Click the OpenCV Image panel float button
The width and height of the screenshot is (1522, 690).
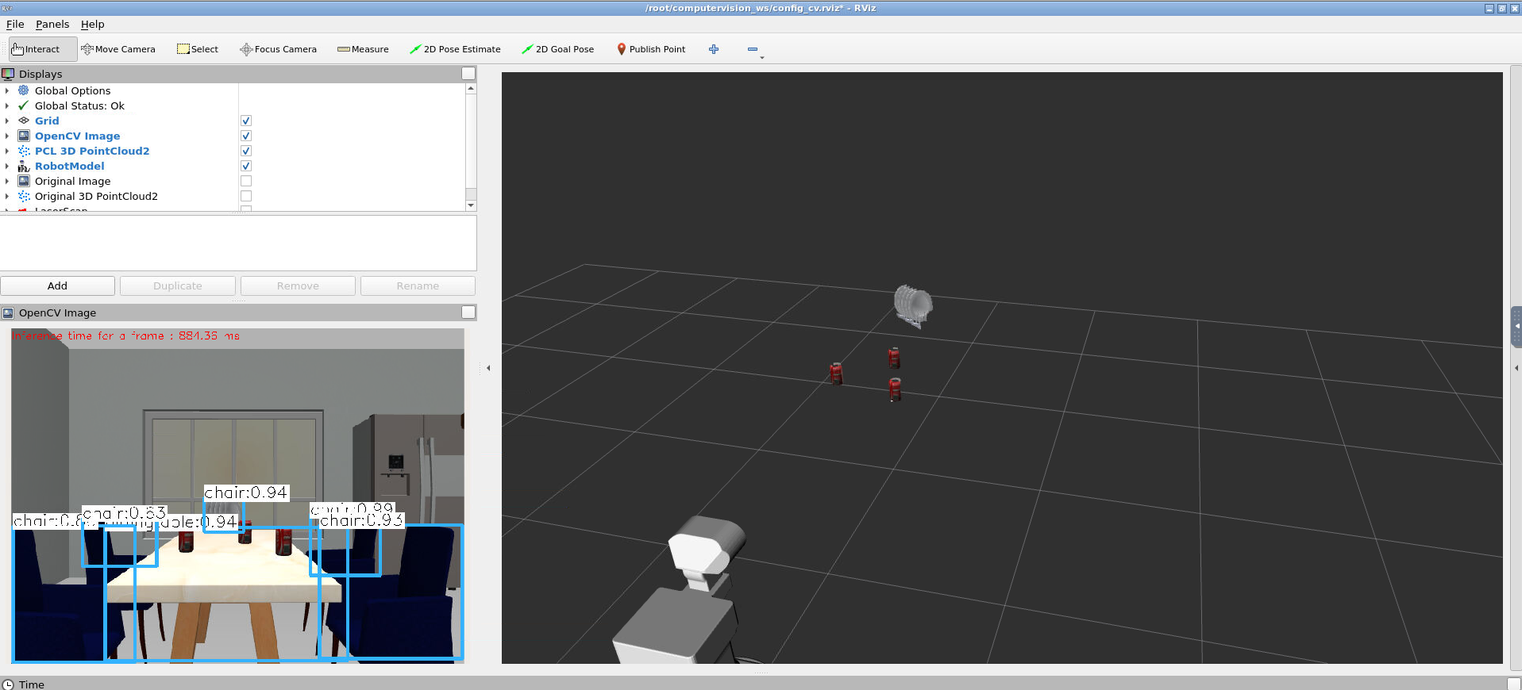coord(468,312)
